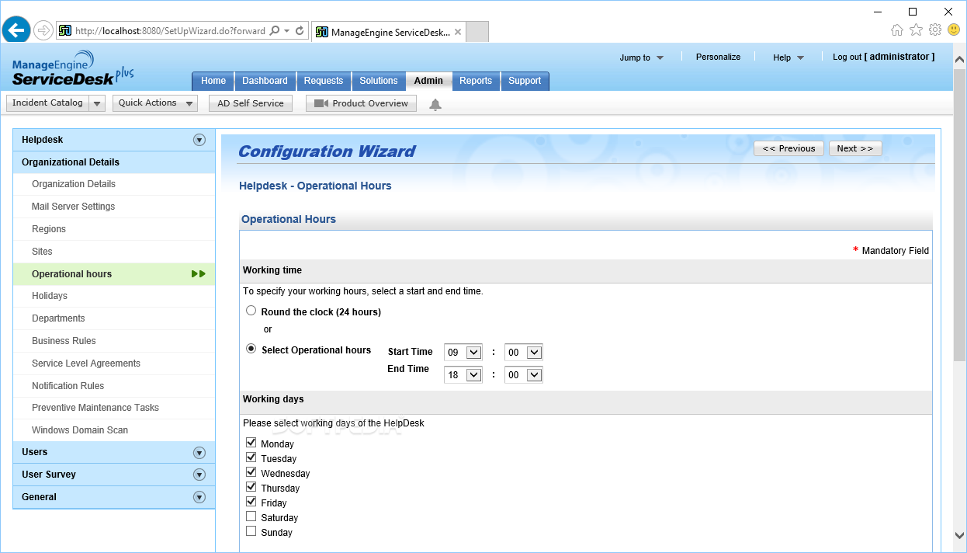Open the Home tab
The image size is (967, 553).
pos(213,81)
